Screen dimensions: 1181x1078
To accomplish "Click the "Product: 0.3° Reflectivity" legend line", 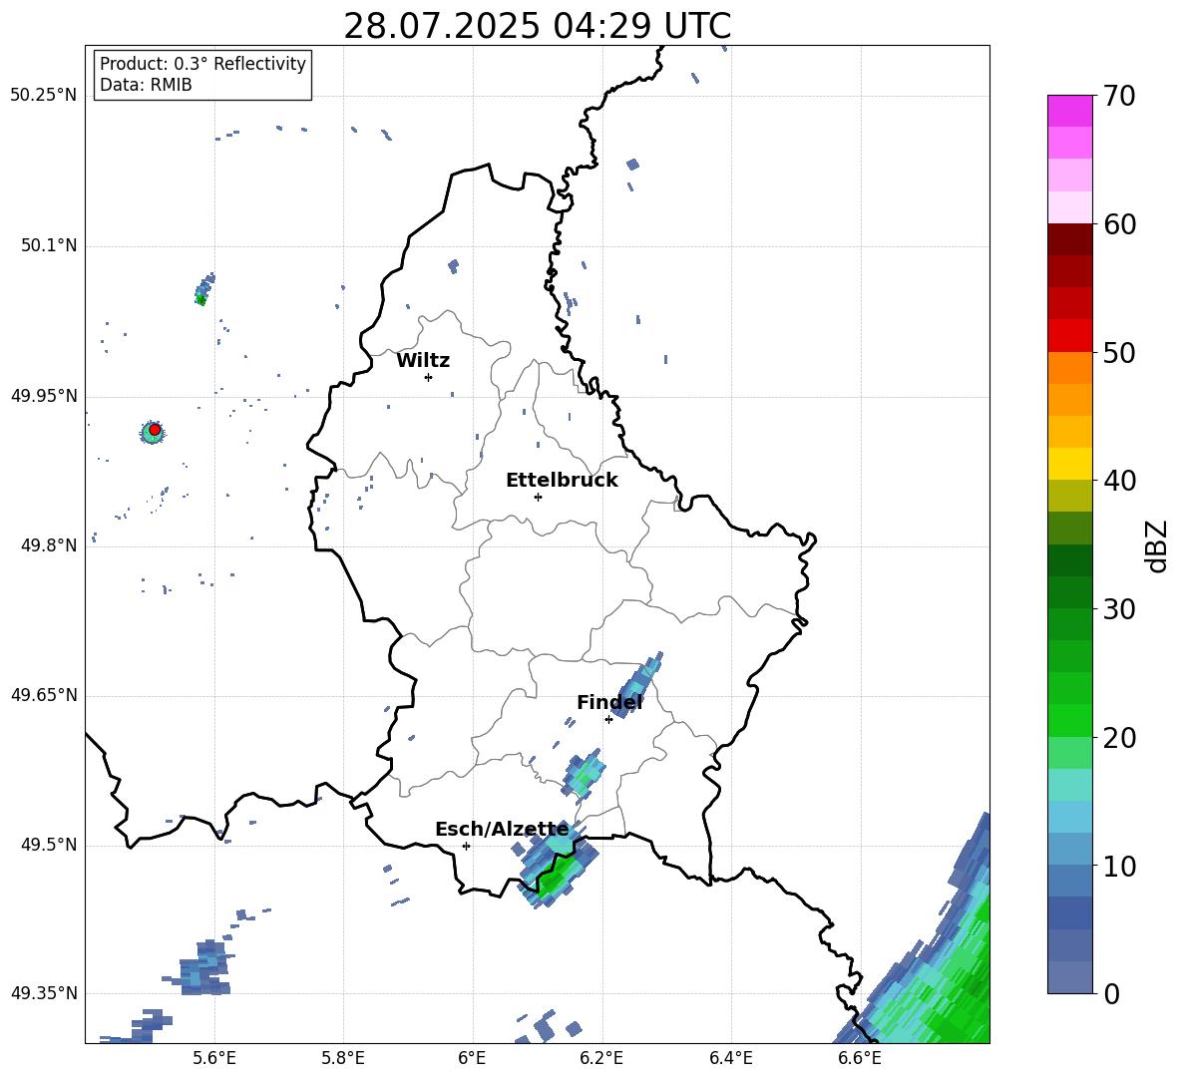I will (x=202, y=64).
